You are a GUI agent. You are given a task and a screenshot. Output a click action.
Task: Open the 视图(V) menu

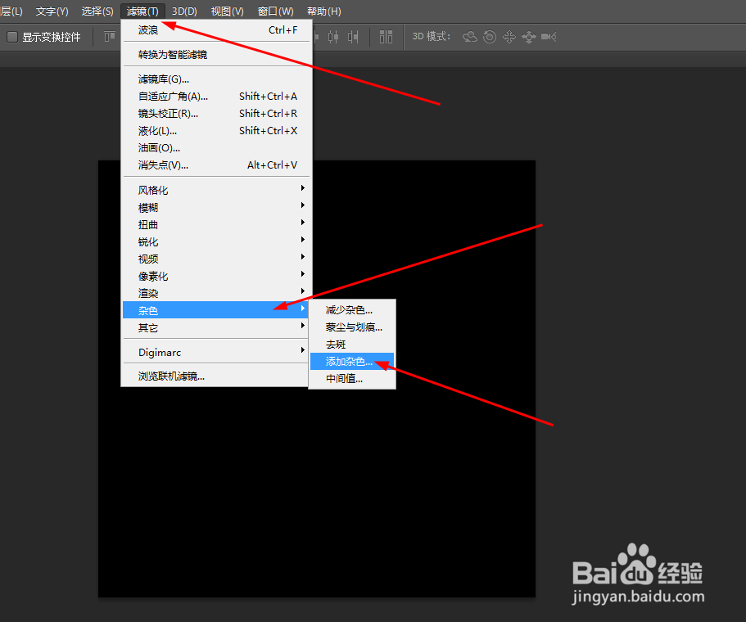tap(228, 11)
